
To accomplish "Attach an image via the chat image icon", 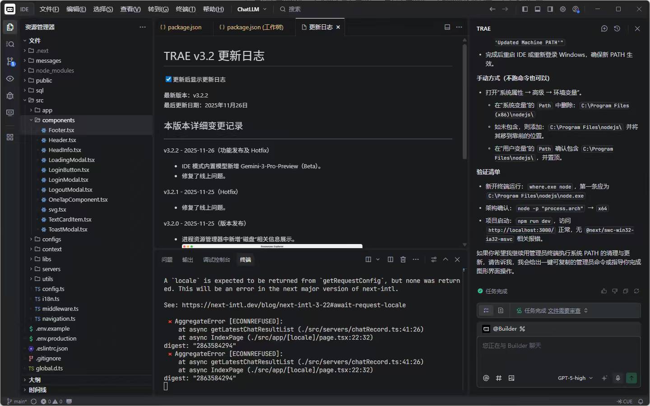I will coord(511,378).
